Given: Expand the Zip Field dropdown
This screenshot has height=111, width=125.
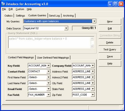Looking at the screenshot, I should (x=93, y=95).
